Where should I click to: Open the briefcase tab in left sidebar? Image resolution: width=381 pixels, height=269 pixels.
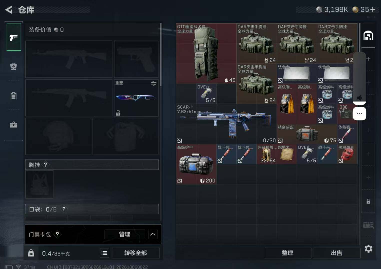13,125
